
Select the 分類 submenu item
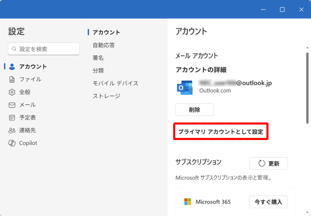[98, 70]
